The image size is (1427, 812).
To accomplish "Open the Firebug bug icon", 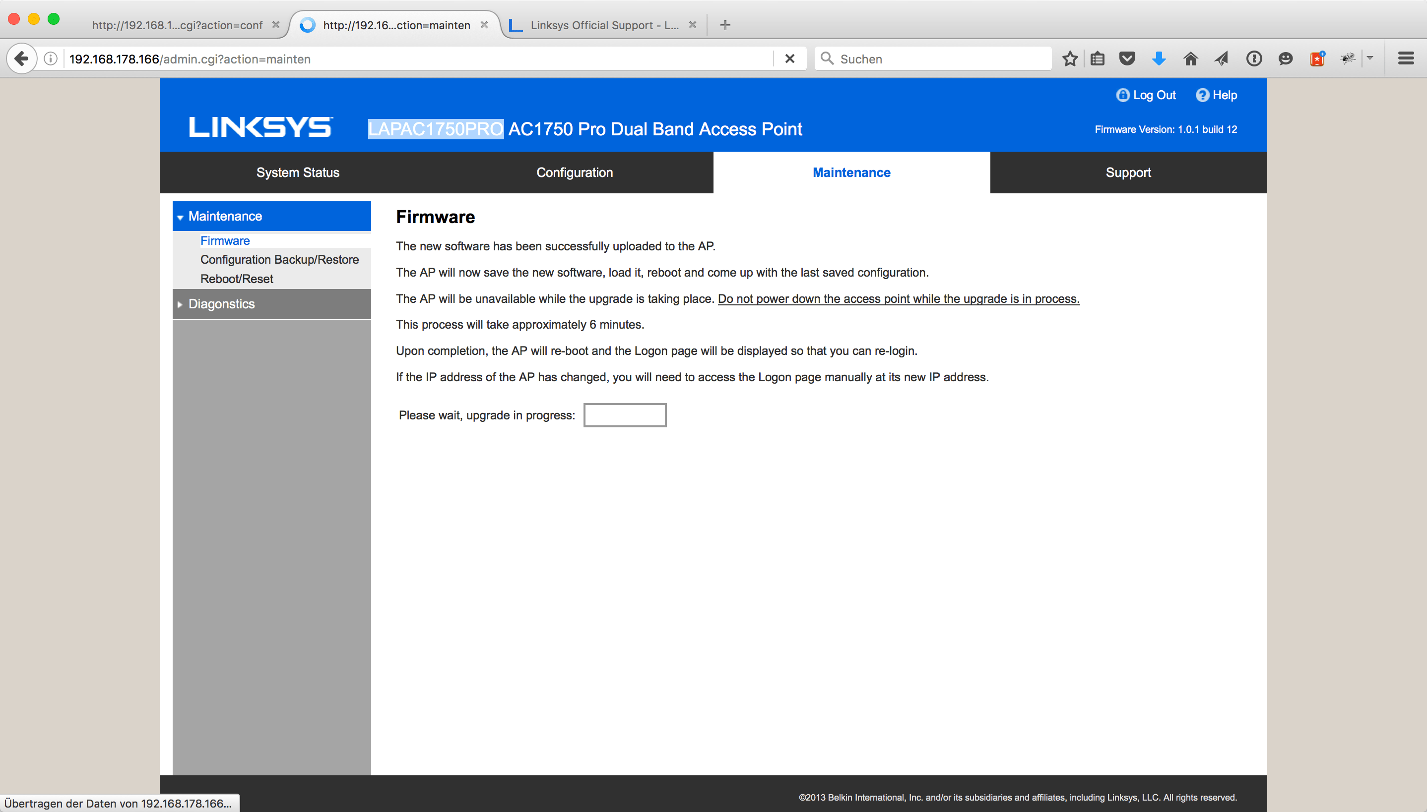I will point(1348,58).
